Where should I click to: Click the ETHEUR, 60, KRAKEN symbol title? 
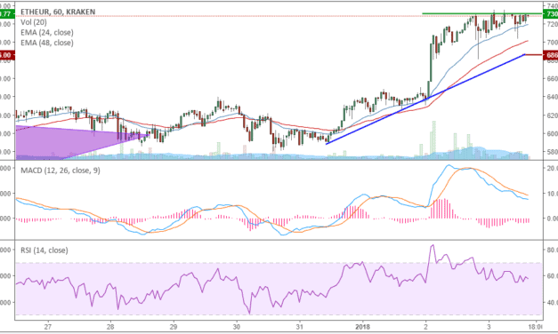pos(58,12)
